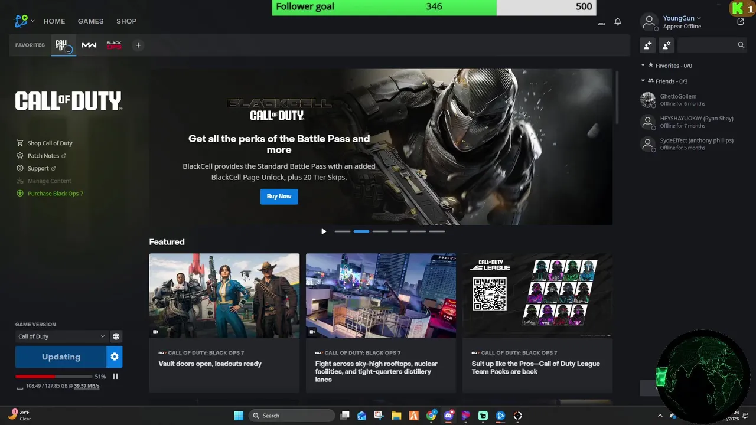Open File Explorer from taskbar

[x=396, y=416]
